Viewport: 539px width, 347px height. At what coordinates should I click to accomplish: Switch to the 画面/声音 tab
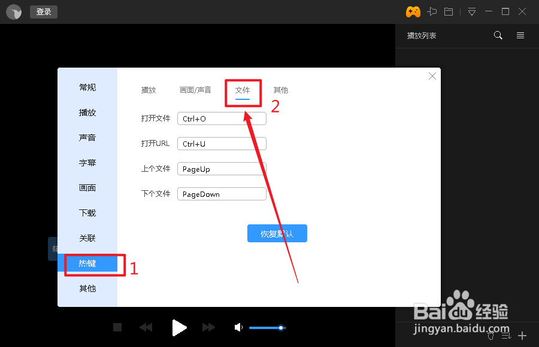click(196, 90)
